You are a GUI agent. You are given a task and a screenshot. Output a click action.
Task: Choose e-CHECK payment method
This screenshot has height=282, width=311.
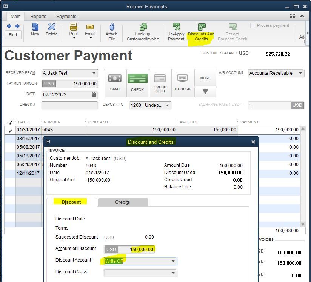tap(183, 83)
